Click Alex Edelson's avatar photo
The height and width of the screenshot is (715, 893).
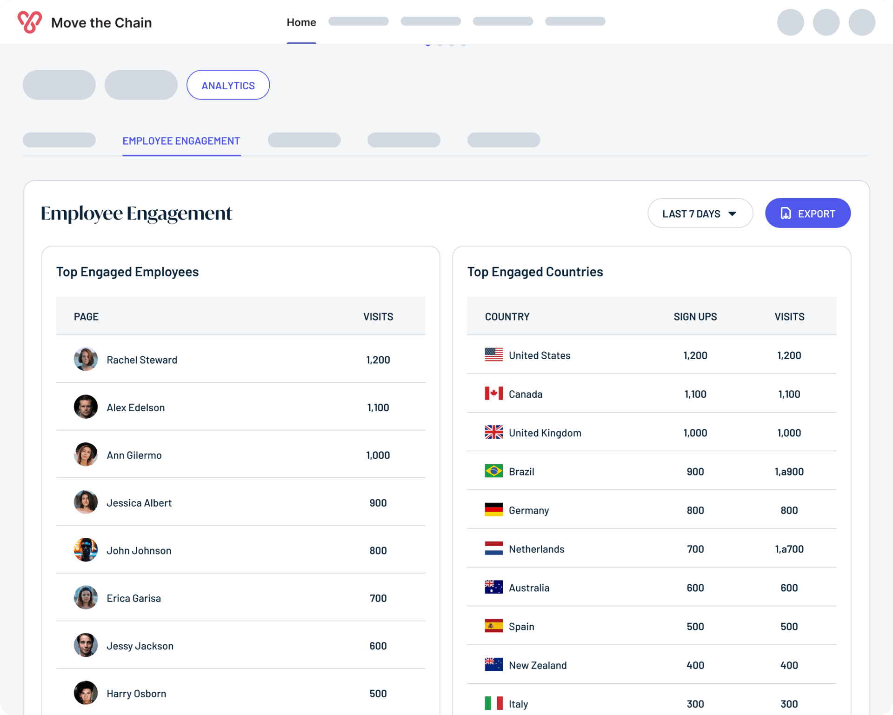86,407
